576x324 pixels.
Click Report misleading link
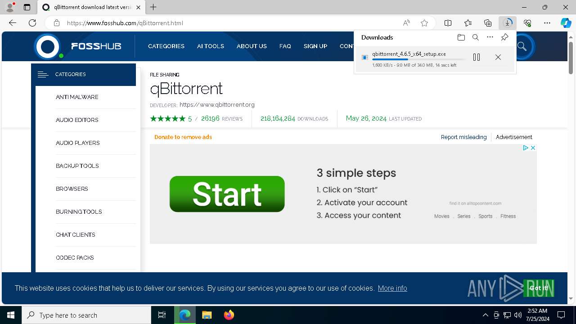pyautogui.click(x=463, y=137)
